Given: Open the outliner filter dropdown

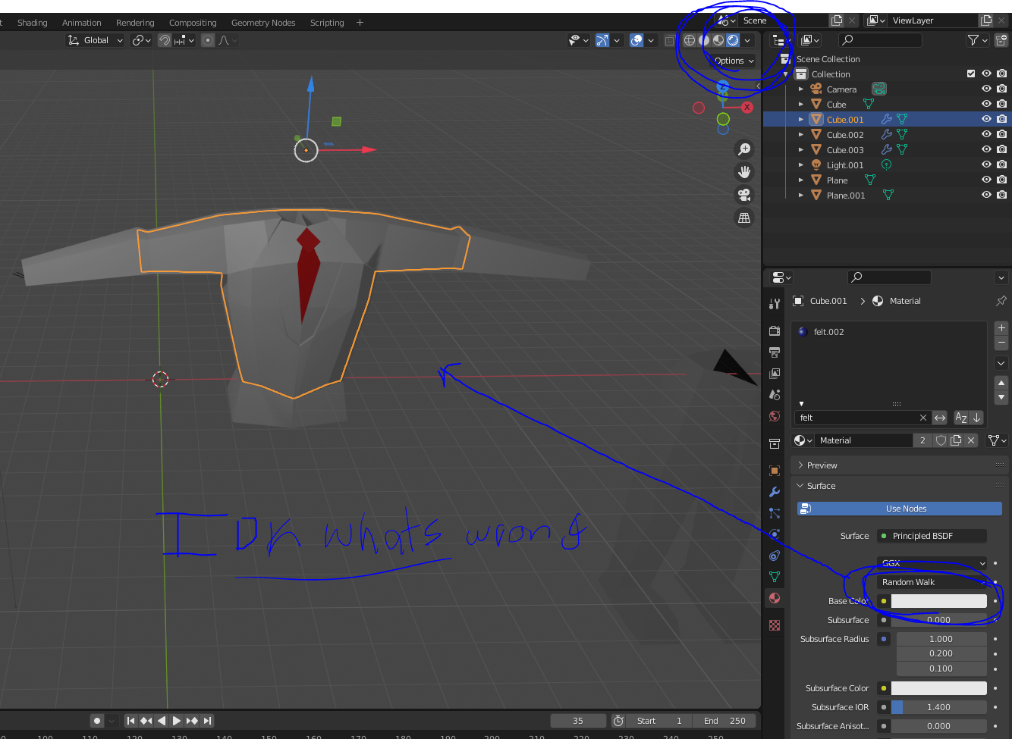Looking at the screenshot, I should [x=977, y=40].
